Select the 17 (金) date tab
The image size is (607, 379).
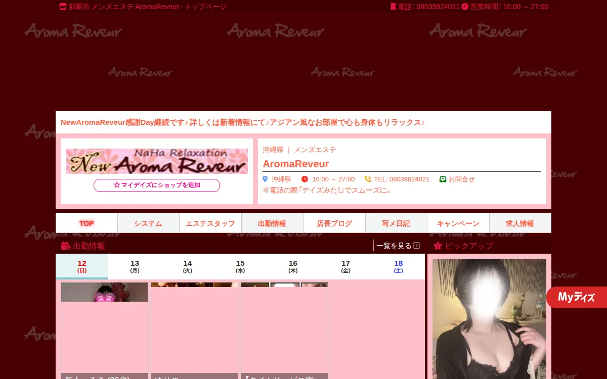345,266
